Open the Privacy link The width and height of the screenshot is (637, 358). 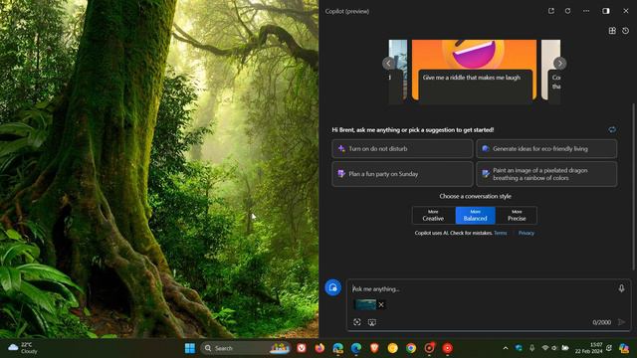coord(527,233)
